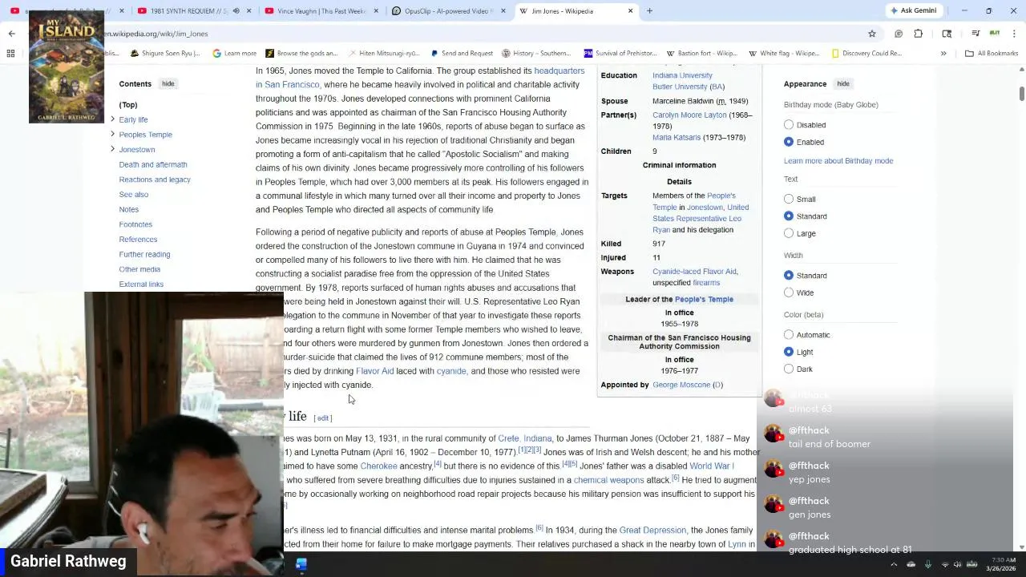Switch to Vince Vaughn This Past Weekend tab
The height and width of the screenshot is (577, 1026).
(321, 11)
